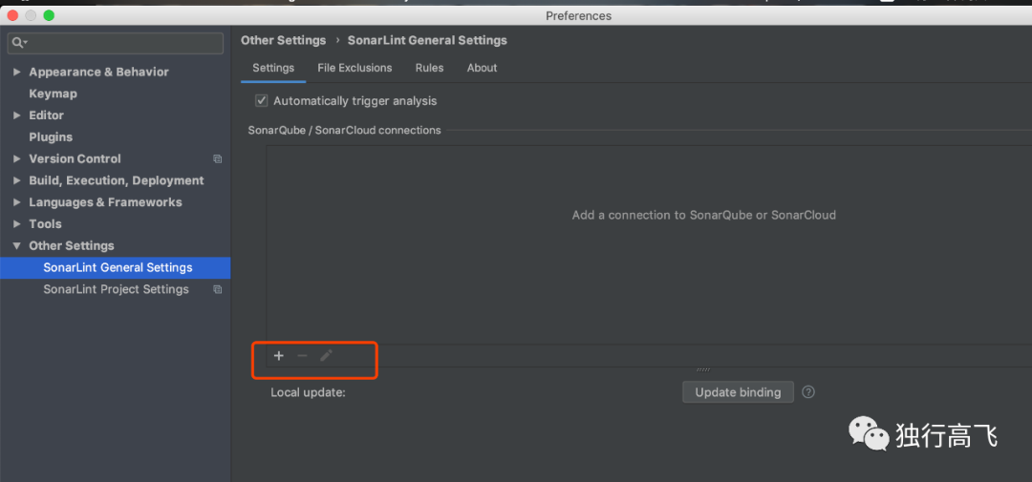Toggle Automatically trigger analysis checkbox
The height and width of the screenshot is (482, 1032).
pyautogui.click(x=262, y=100)
